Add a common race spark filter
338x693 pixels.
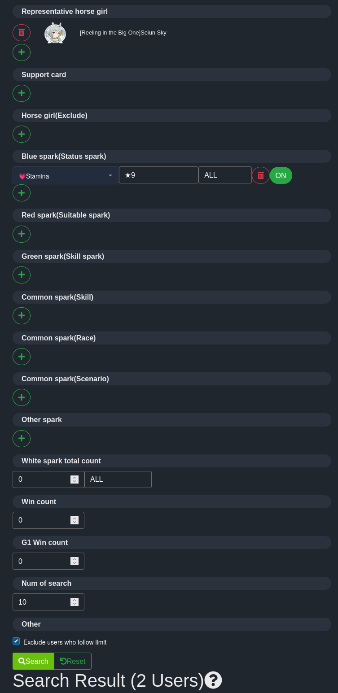coord(22,357)
